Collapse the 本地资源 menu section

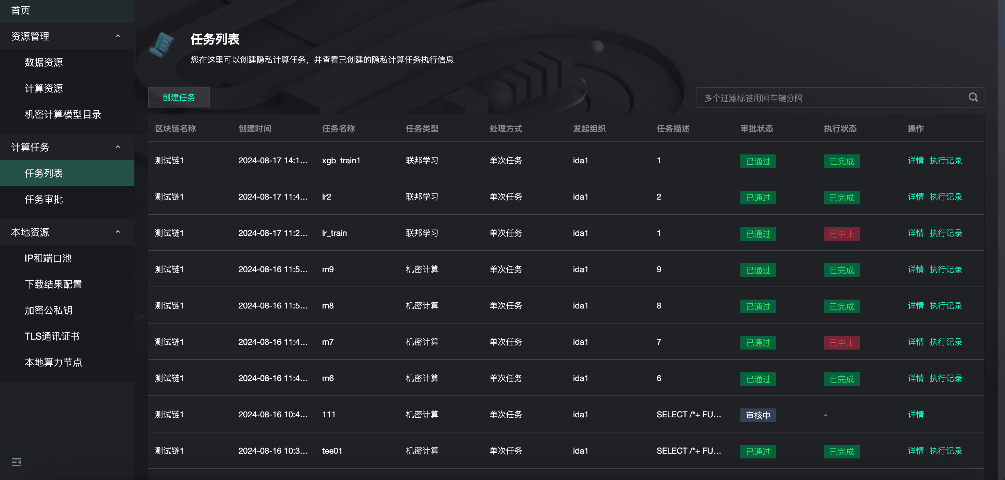[x=118, y=232]
